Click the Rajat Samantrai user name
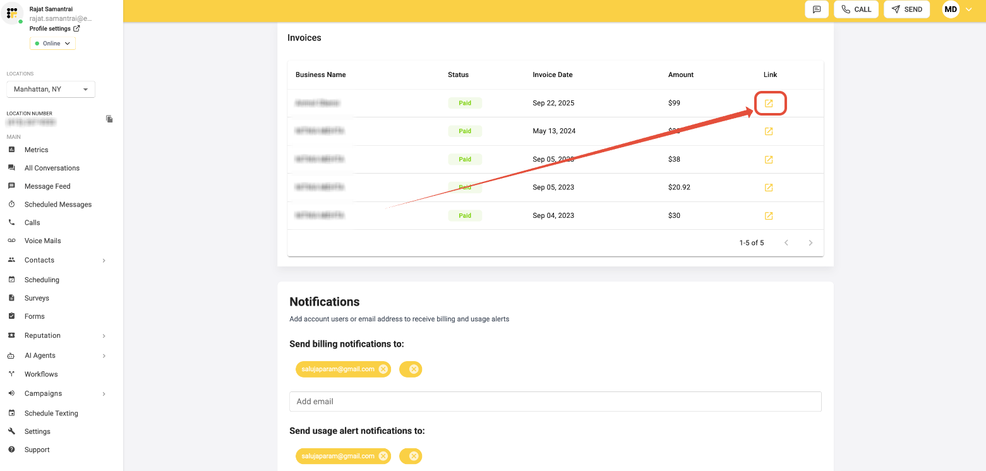The image size is (986, 471). click(51, 9)
